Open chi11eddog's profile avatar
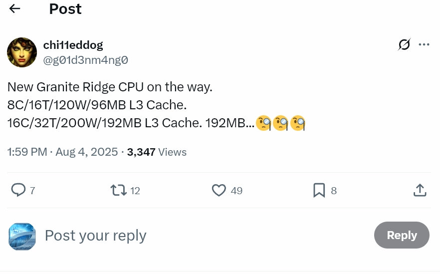 tap(22, 52)
